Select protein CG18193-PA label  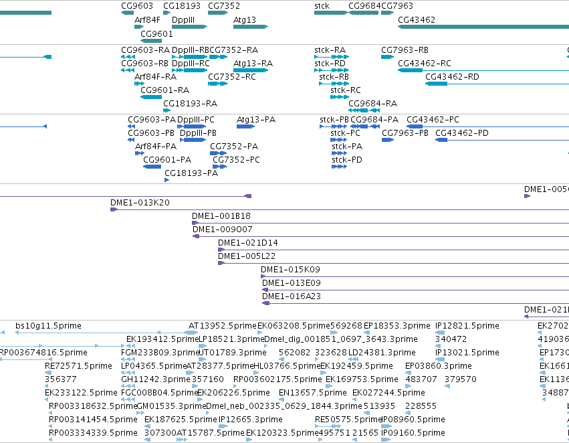pyautogui.click(x=191, y=173)
